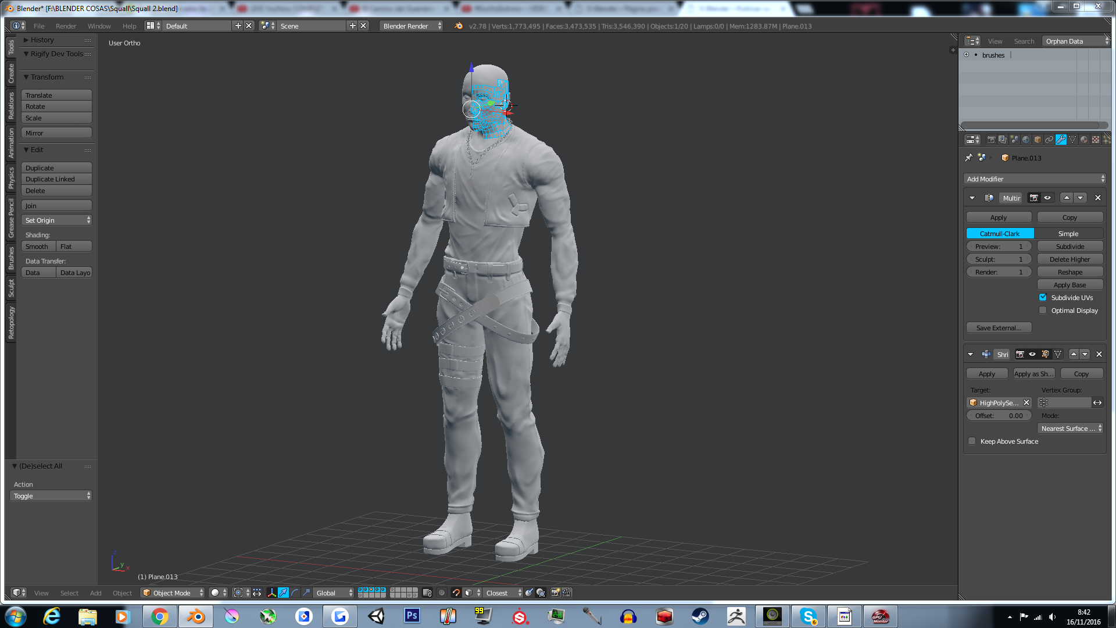
Task: Open the Global transform orientation dropdown
Action: (x=334, y=593)
